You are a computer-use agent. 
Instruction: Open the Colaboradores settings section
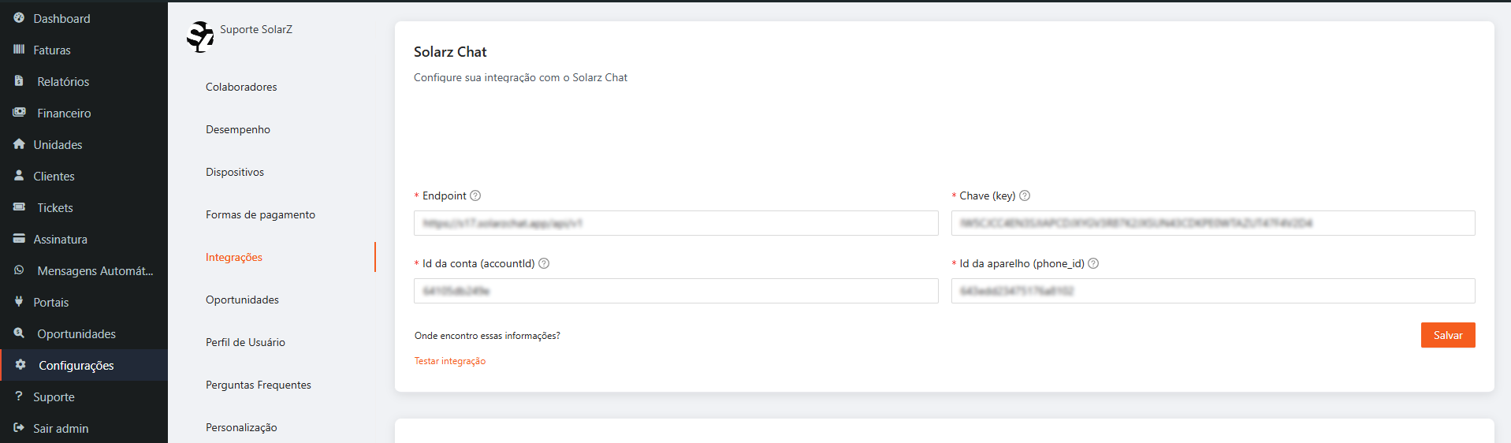241,87
